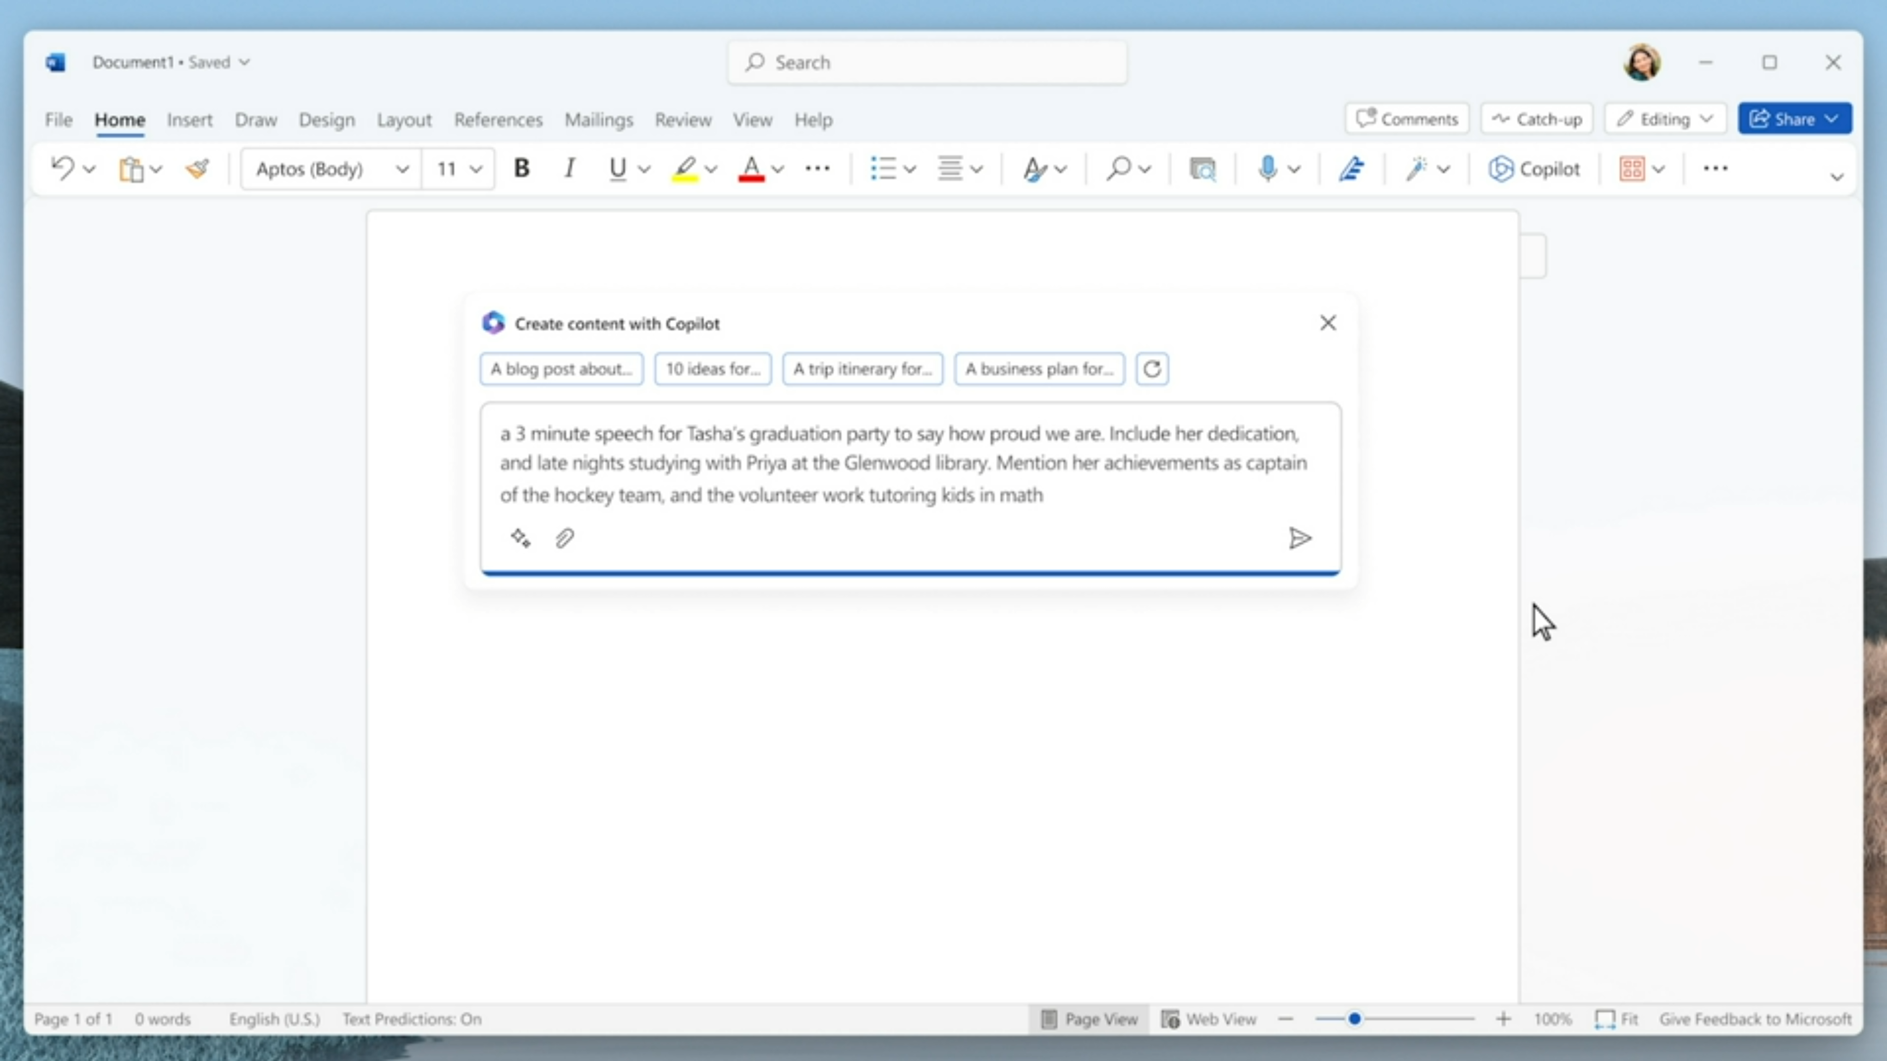Choose the 'A trip itinerary for...' suggestion

(862, 369)
